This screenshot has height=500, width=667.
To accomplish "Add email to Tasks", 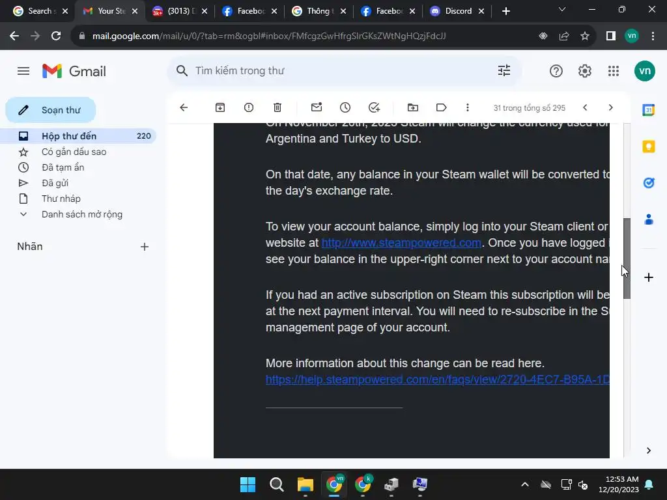I will pyautogui.click(x=374, y=107).
